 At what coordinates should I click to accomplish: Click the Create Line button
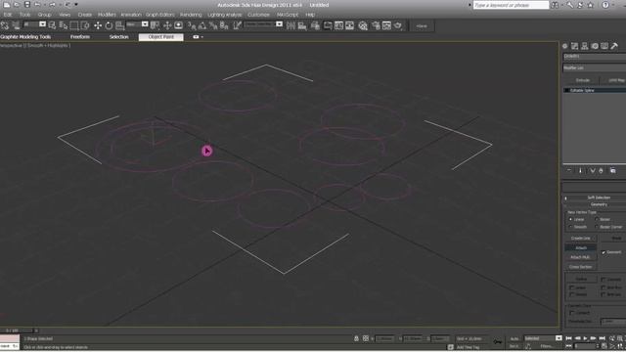[580, 239]
